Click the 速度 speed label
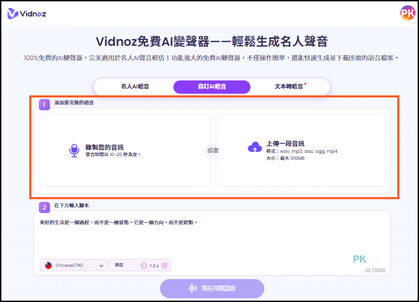This screenshot has height=302, width=419. pyautogui.click(x=119, y=265)
